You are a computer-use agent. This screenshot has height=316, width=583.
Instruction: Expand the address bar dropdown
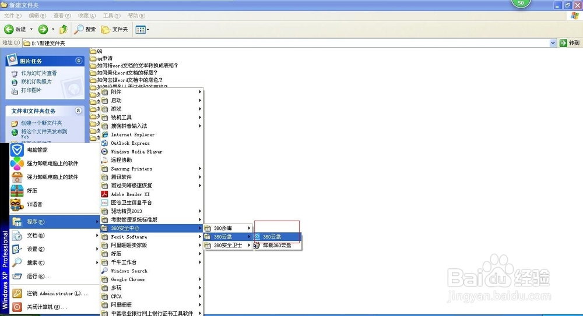tap(553, 43)
